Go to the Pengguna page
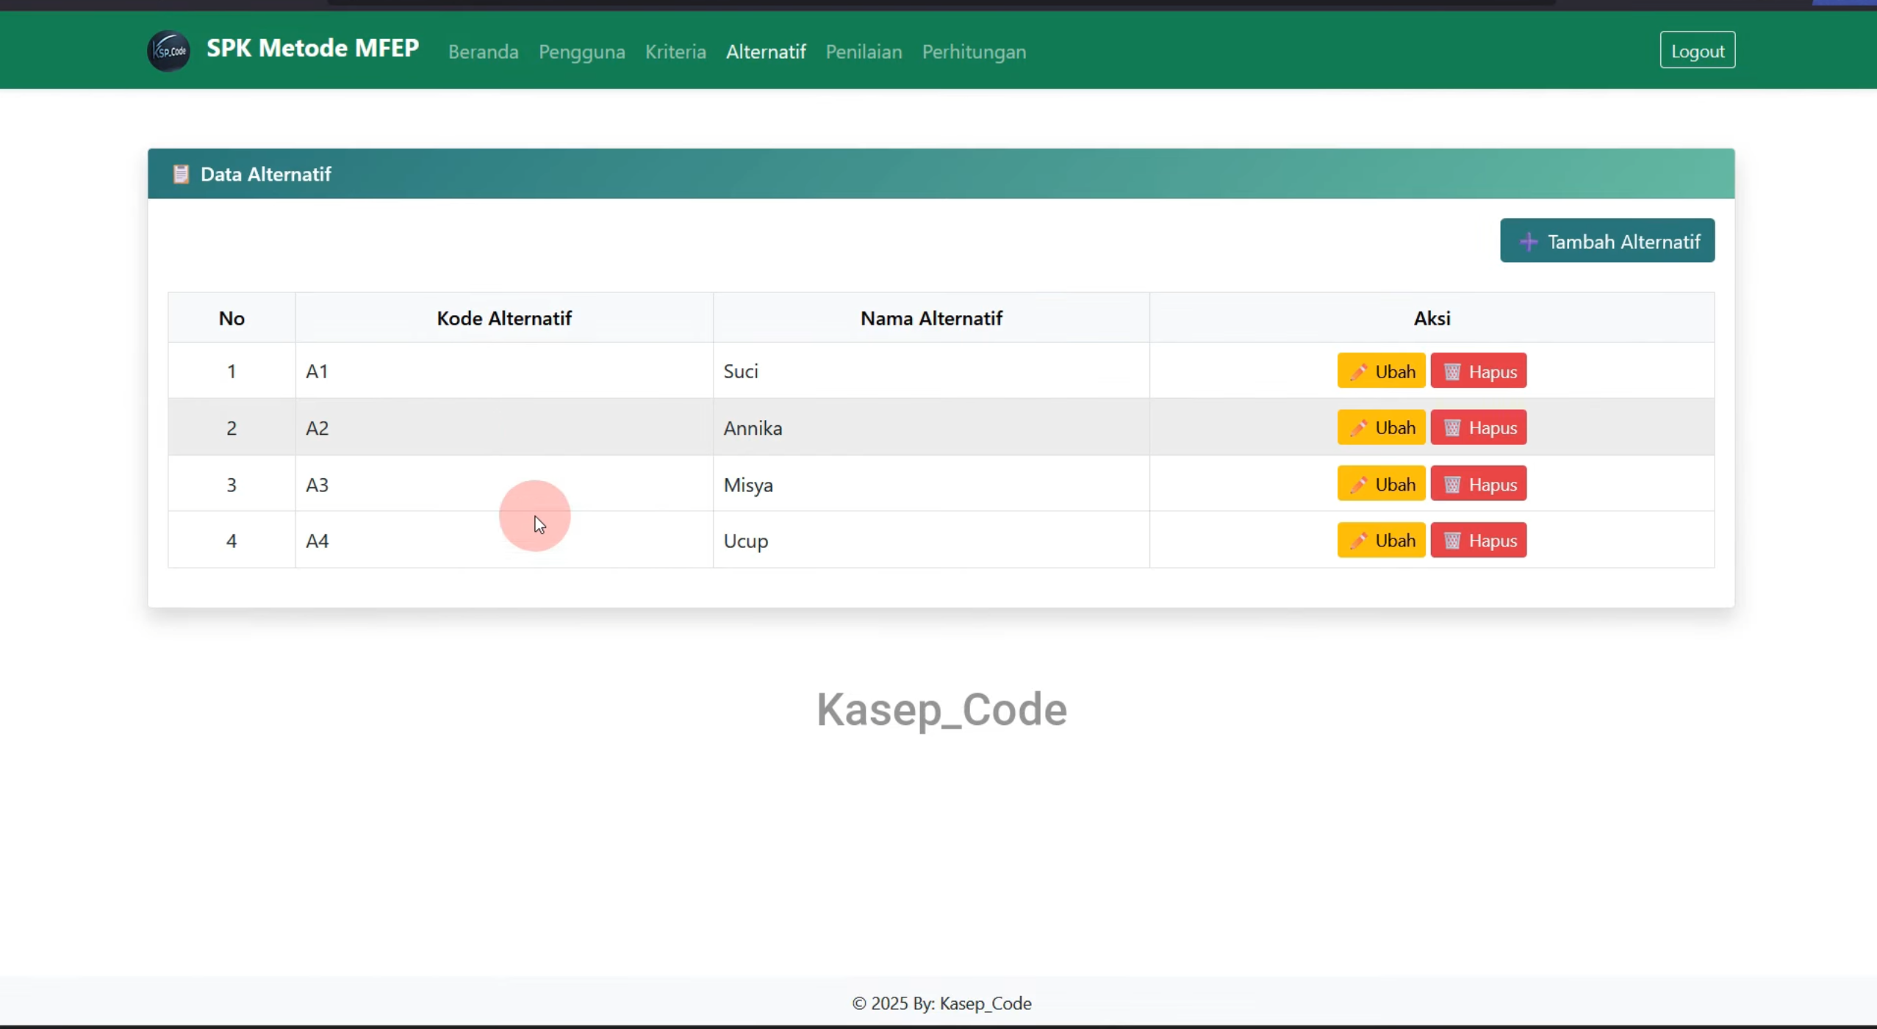Viewport: 1877px width, 1029px height. point(582,52)
